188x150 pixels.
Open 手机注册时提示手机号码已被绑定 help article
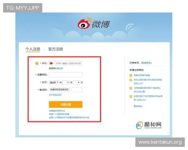pos(148,82)
